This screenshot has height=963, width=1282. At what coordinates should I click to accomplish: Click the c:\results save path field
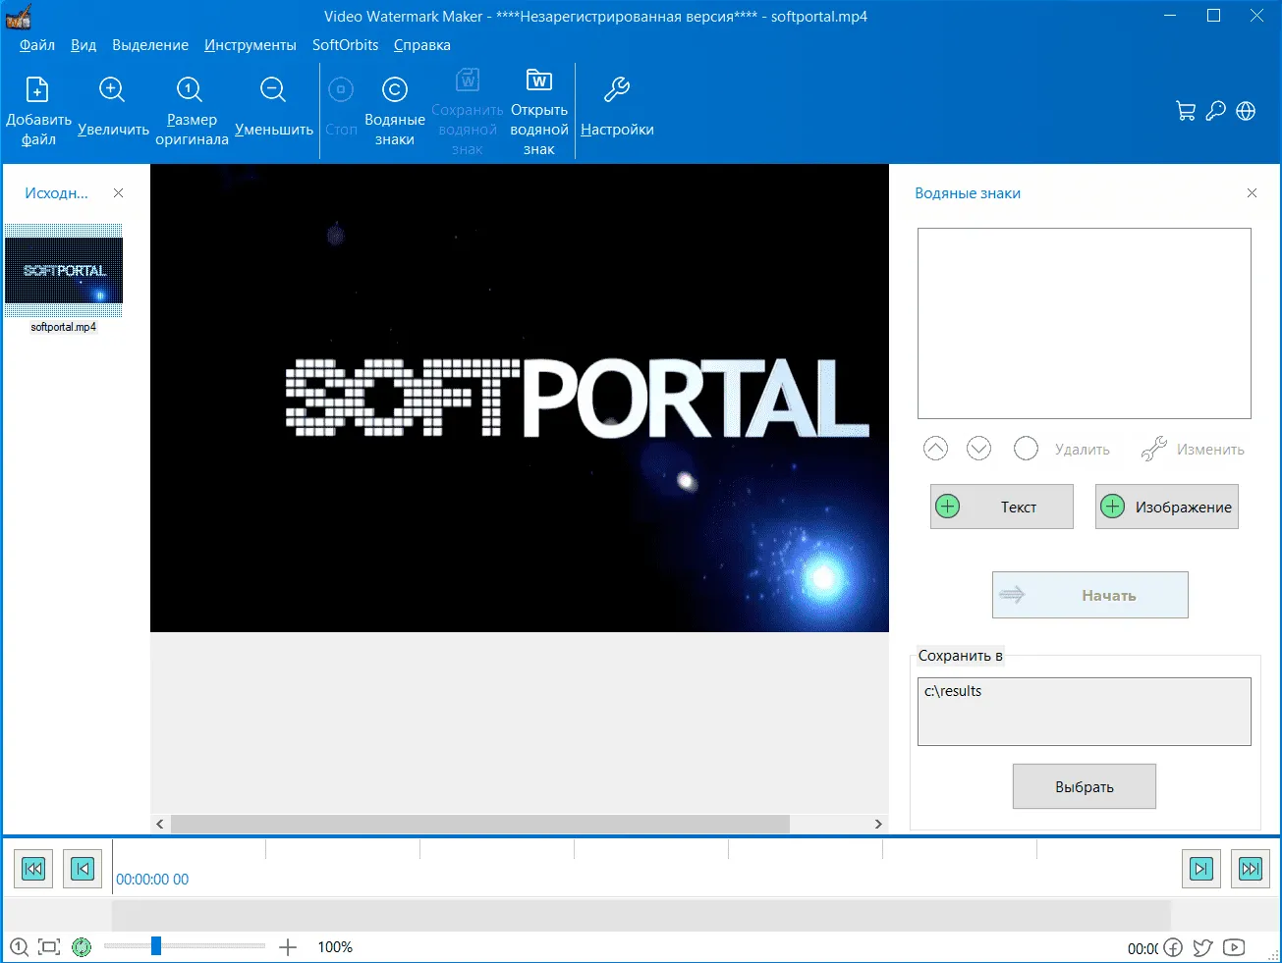coord(1085,712)
